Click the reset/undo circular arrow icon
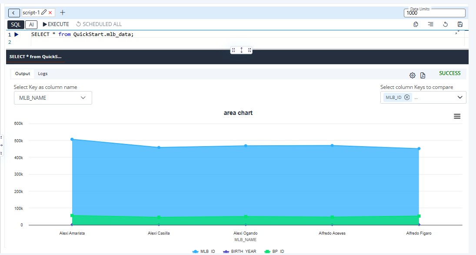Image resolution: width=476 pixels, height=255 pixels. (445, 24)
